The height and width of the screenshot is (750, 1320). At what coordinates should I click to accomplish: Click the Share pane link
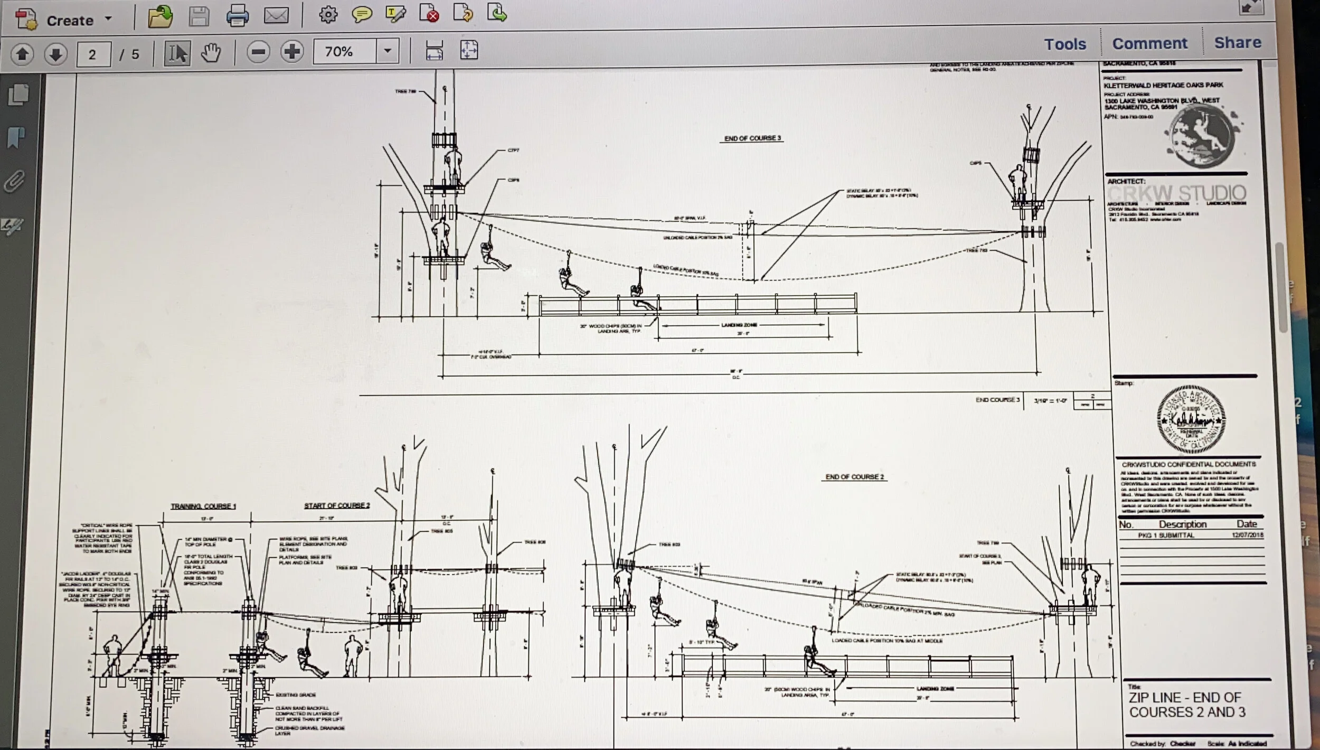coord(1237,42)
